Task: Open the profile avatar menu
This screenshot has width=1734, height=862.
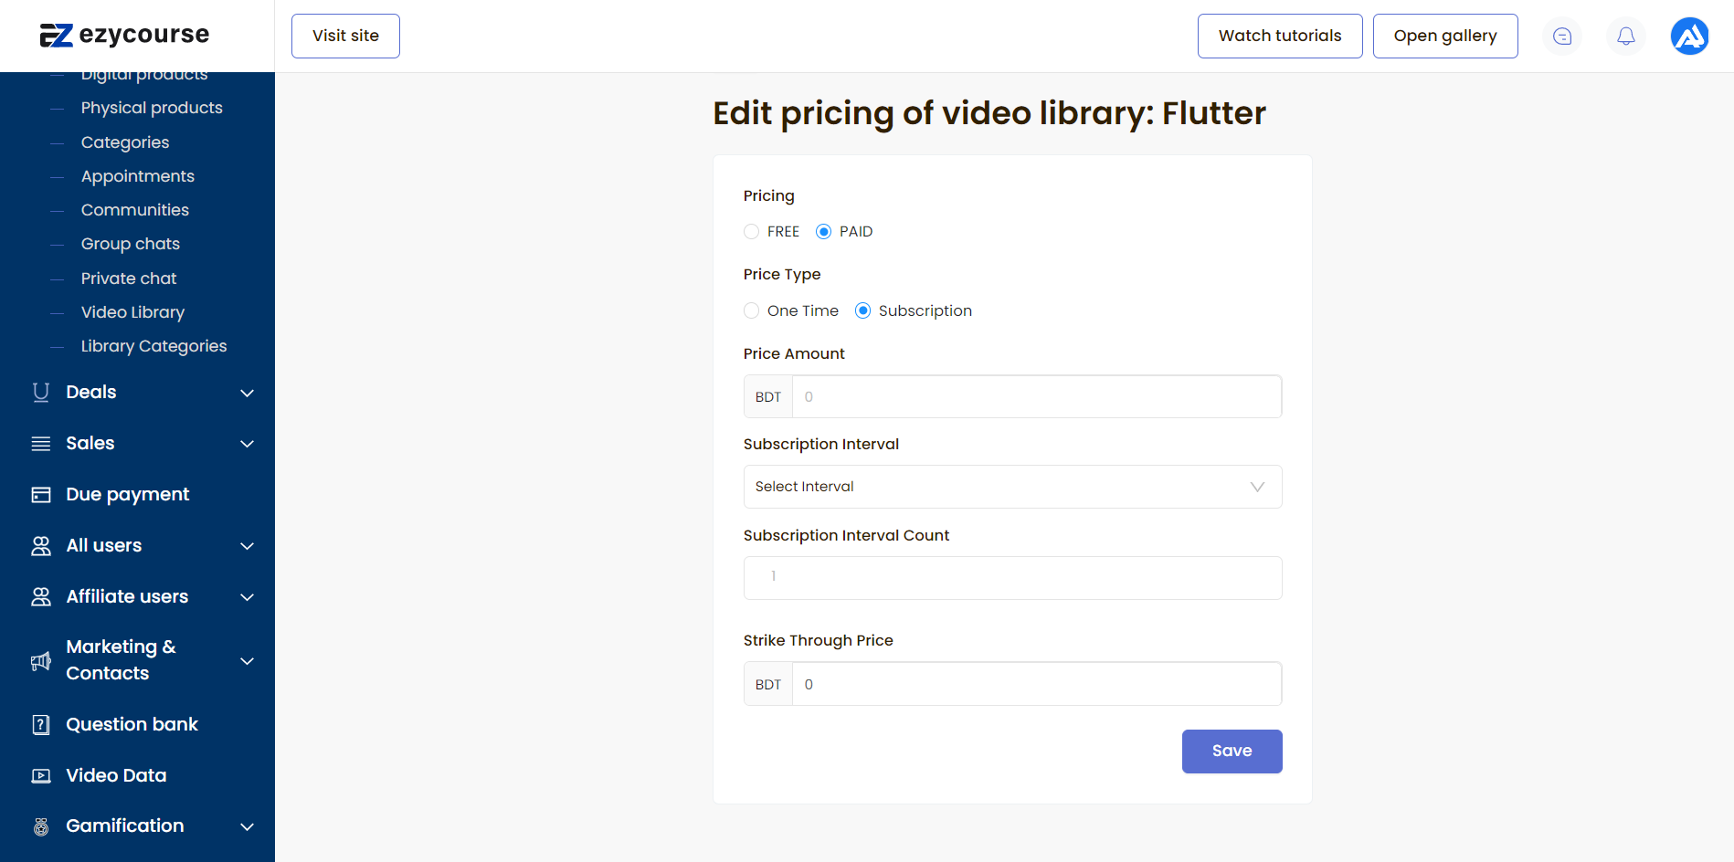Action: [1689, 37]
